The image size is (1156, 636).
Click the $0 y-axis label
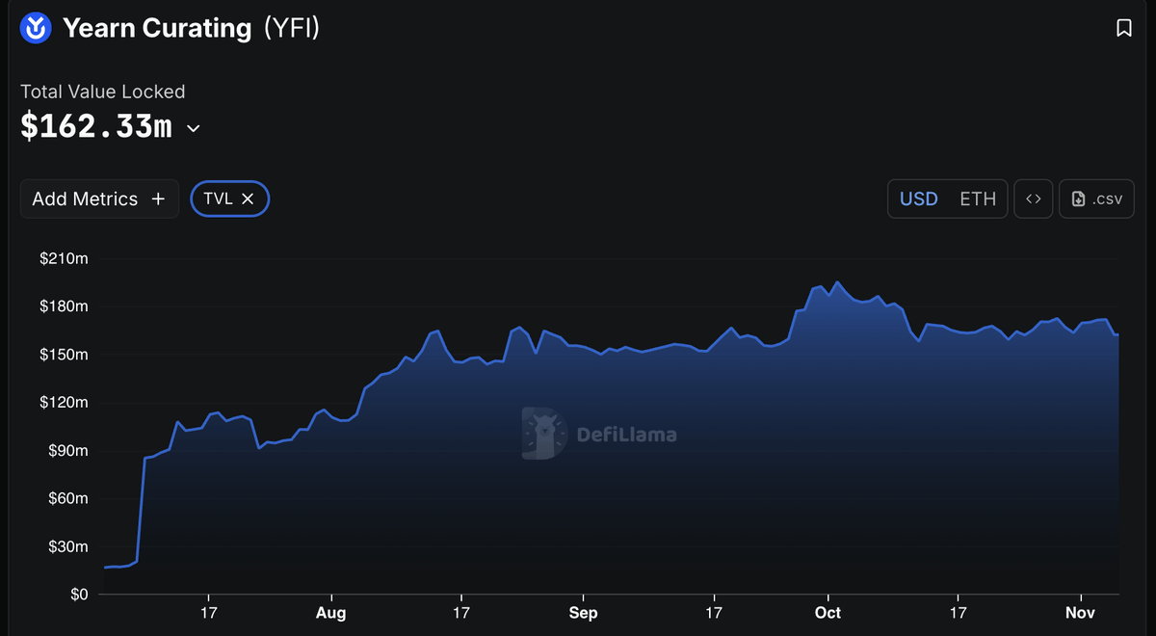pyautogui.click(x=77, y=595)
